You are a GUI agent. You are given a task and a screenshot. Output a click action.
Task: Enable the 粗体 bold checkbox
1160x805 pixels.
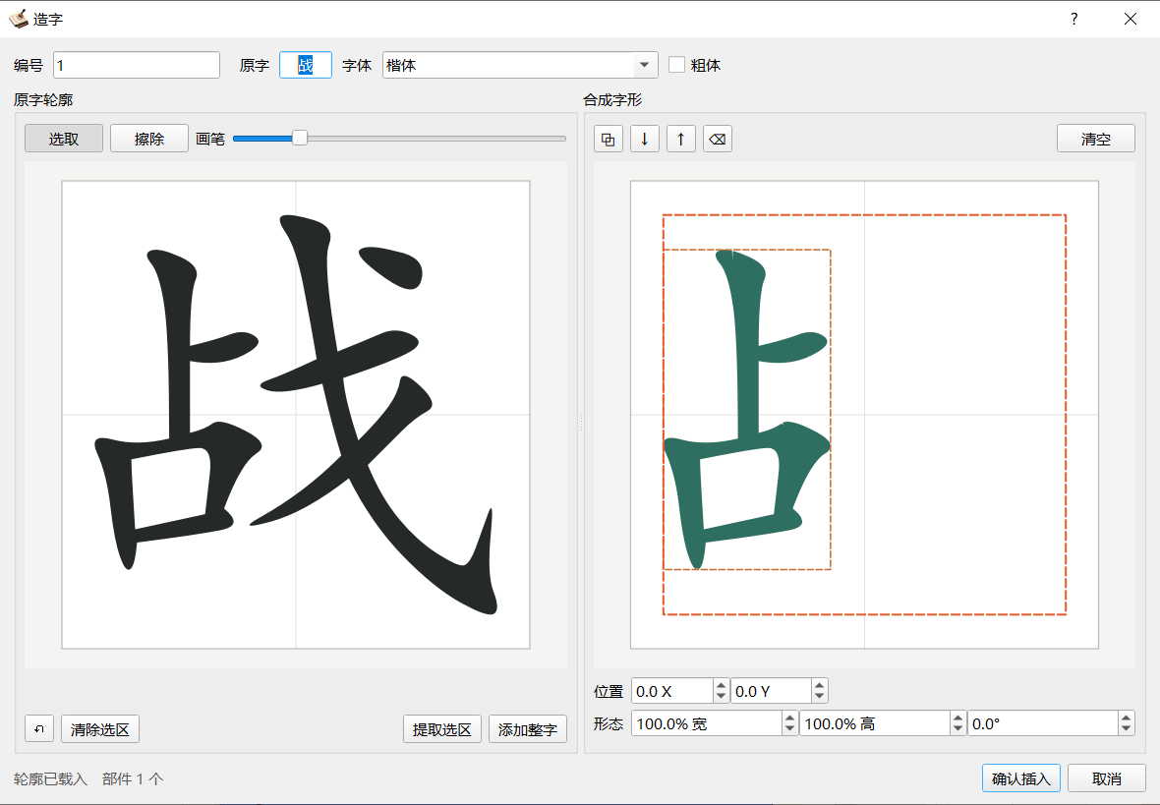pyautogui.click(x=676, y=65)
